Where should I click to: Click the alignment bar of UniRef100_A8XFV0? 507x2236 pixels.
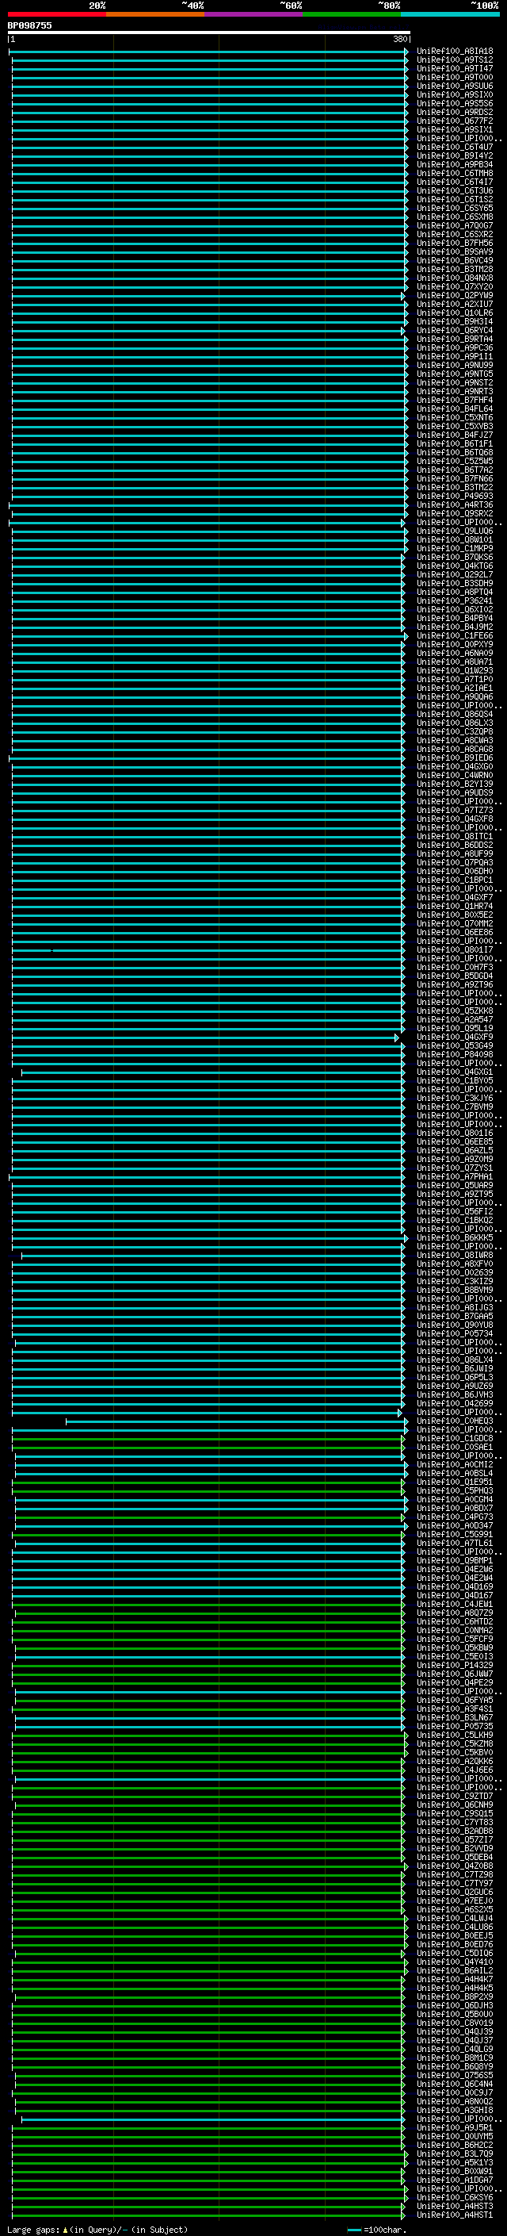(x=208, y=1264)
